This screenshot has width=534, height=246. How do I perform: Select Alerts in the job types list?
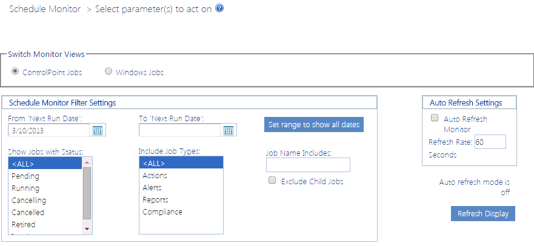click(x=152, y=188)
